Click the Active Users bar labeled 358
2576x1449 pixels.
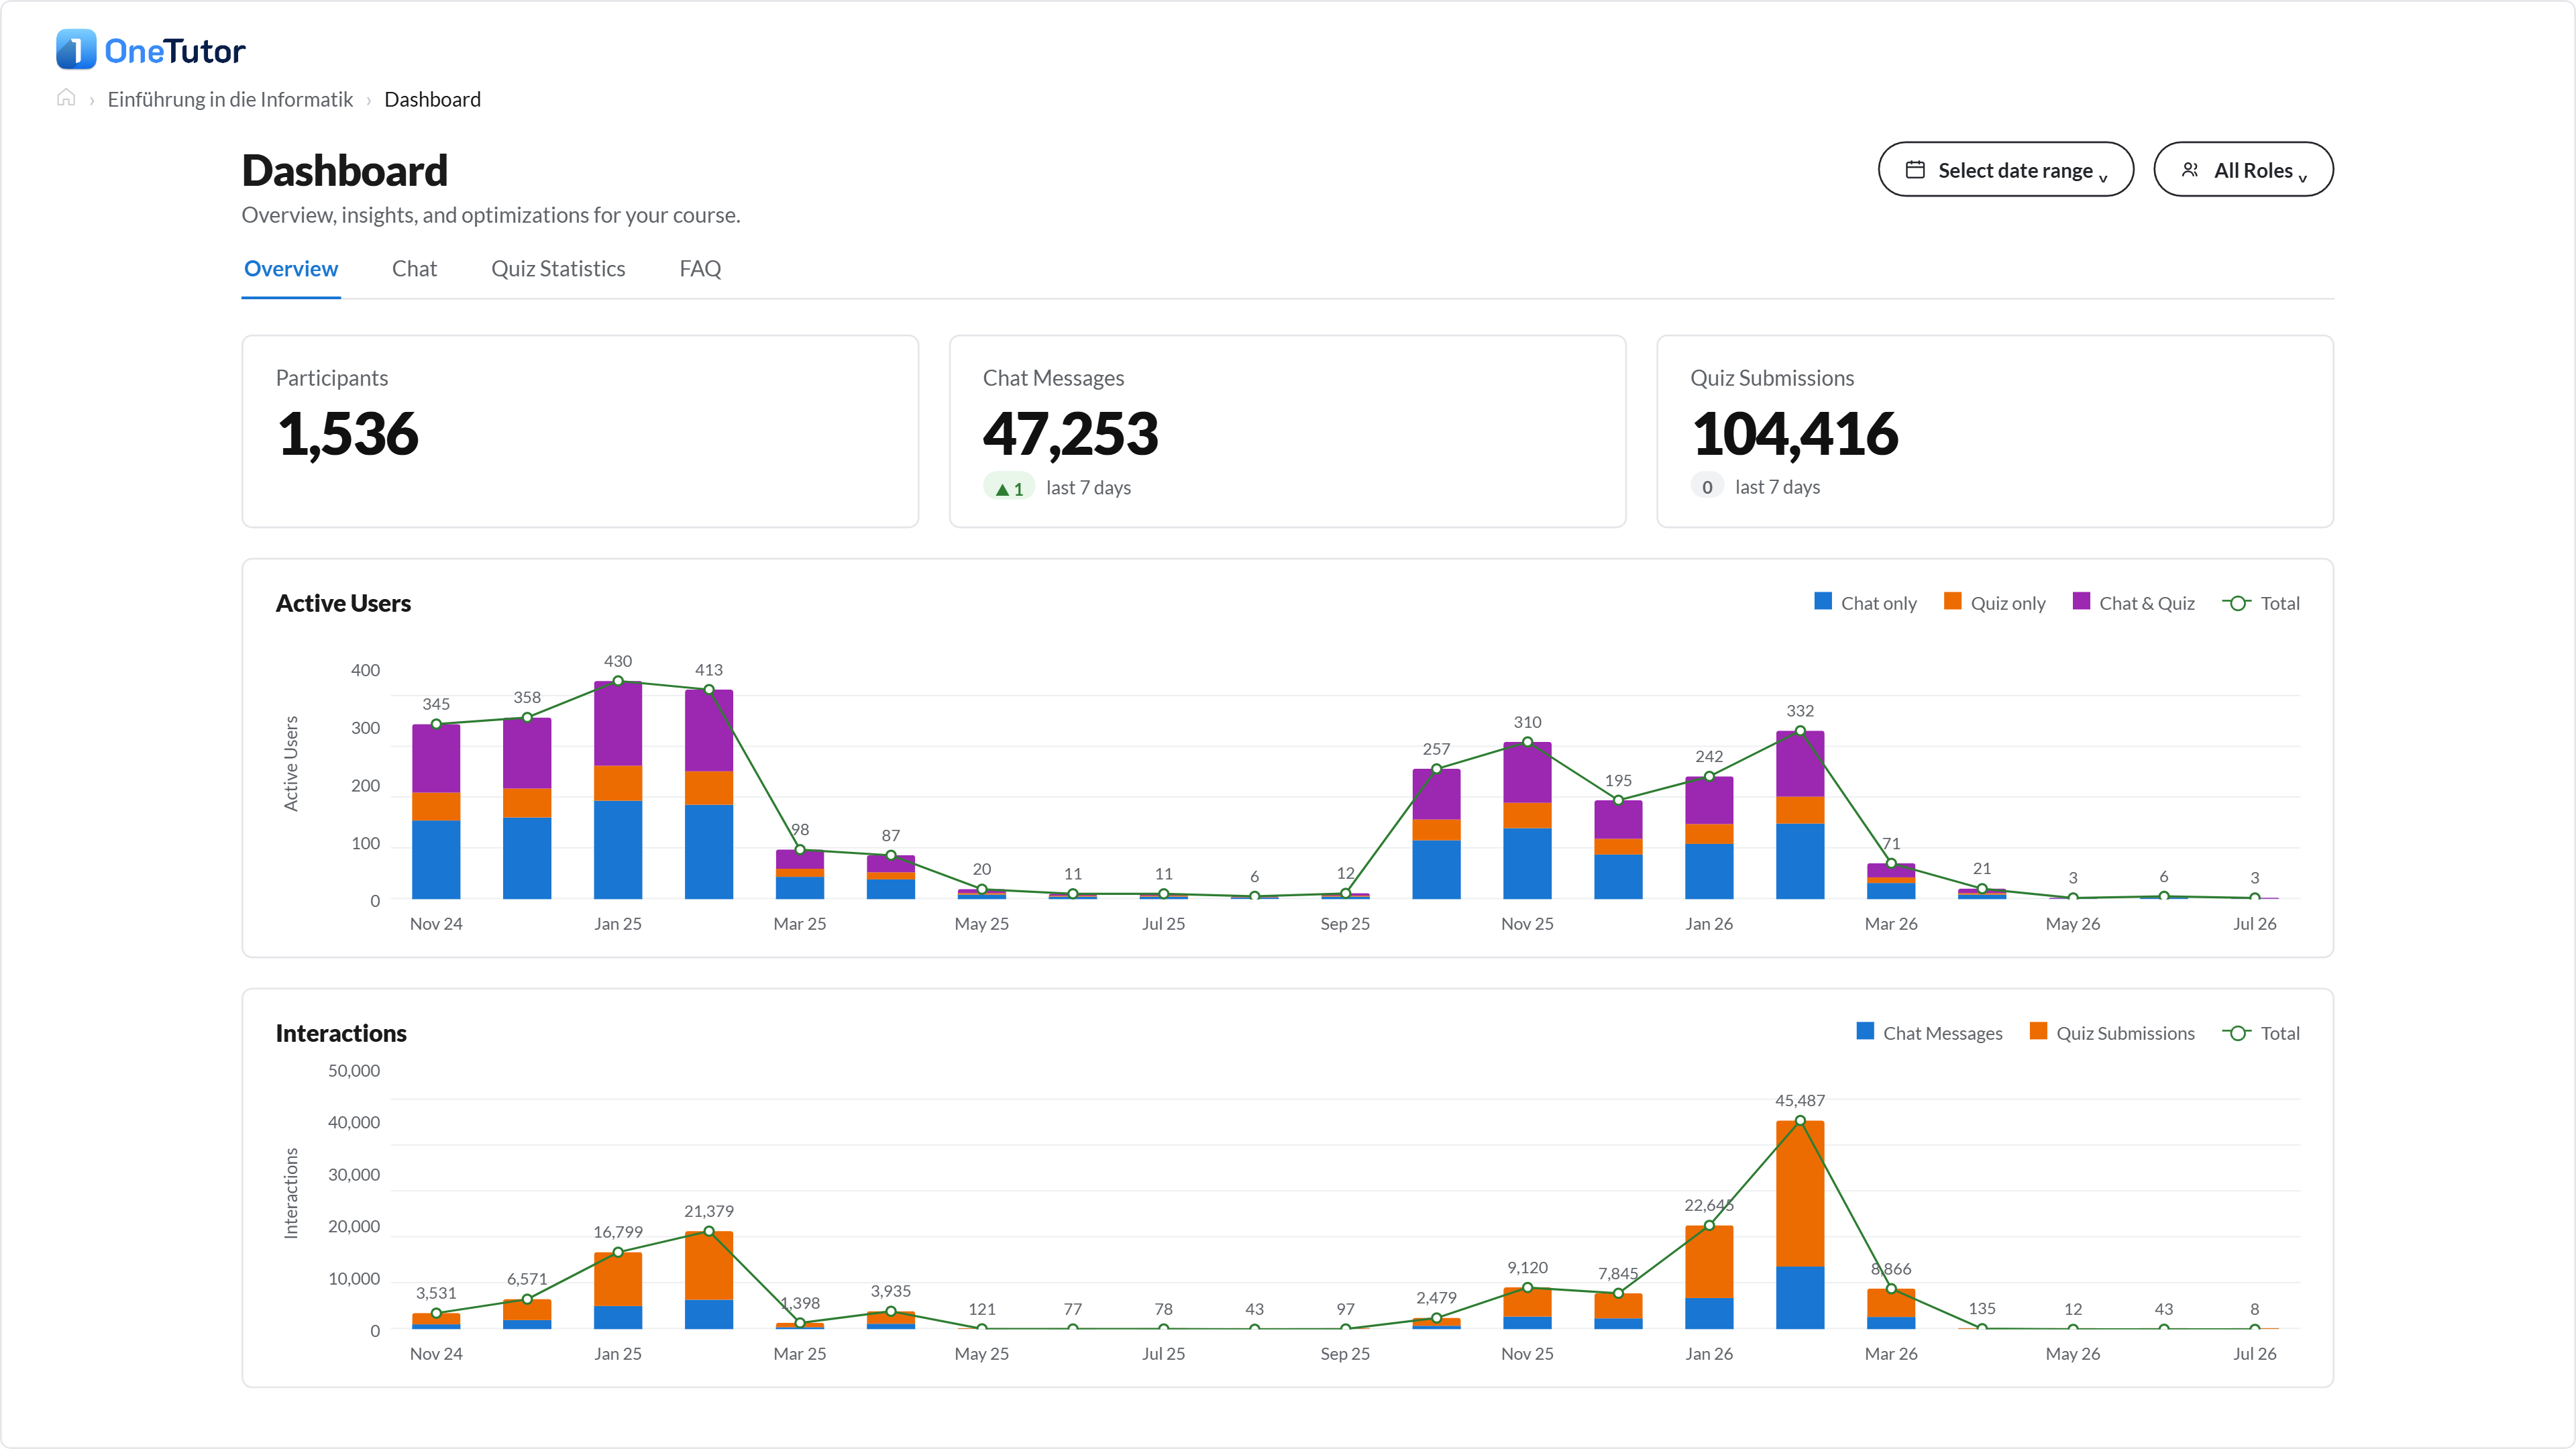tap(527, 808)
